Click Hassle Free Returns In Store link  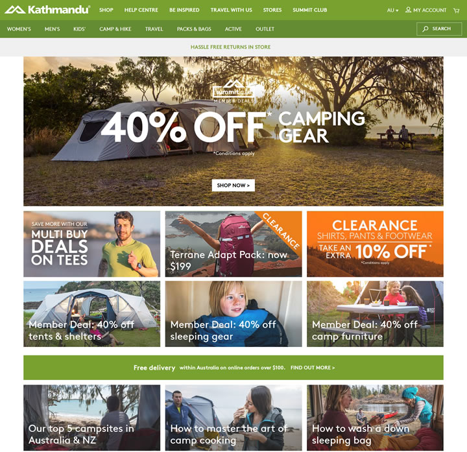[230, 47]
